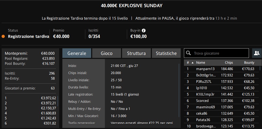Click the prize payout list scrollbar
262x129 pixels.
(x=58, y=101)
